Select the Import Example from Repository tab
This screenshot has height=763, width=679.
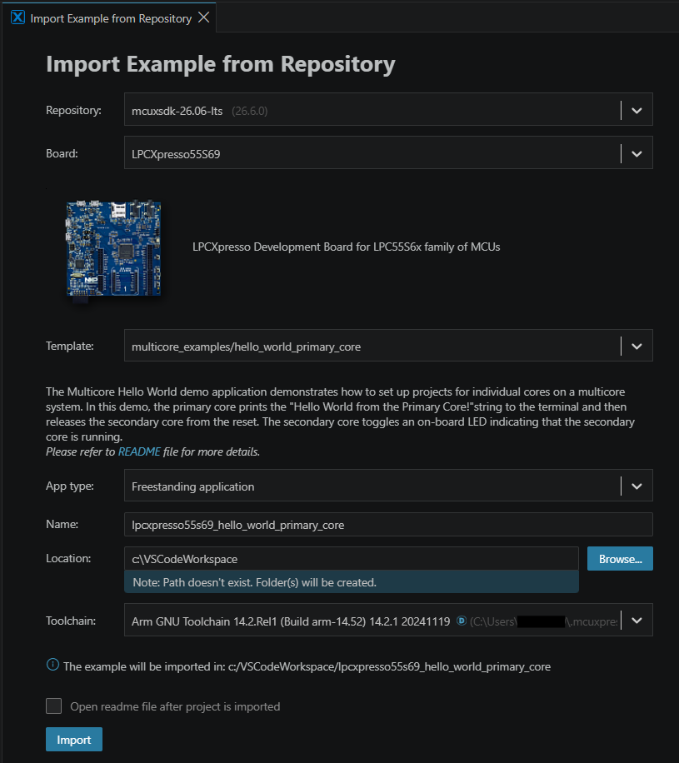click(x=109, y=18)
